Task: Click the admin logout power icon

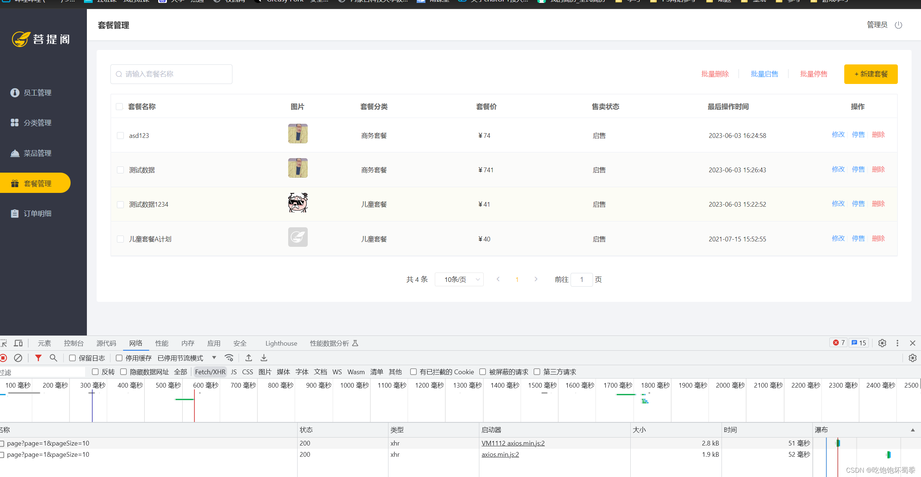Action: click(898, 25)
